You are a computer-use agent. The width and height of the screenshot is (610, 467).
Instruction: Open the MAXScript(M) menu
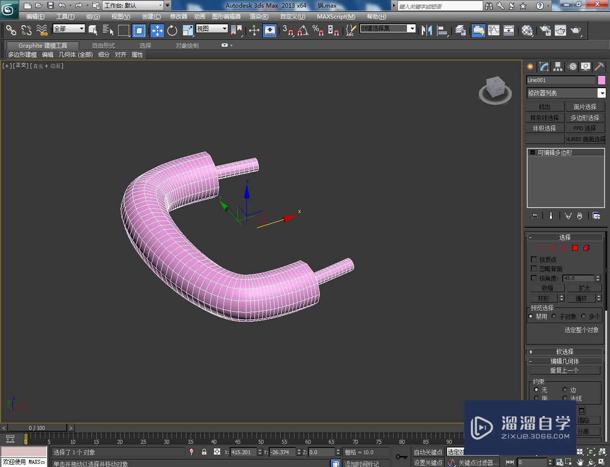pyautogui.click(x=336, y=16)
